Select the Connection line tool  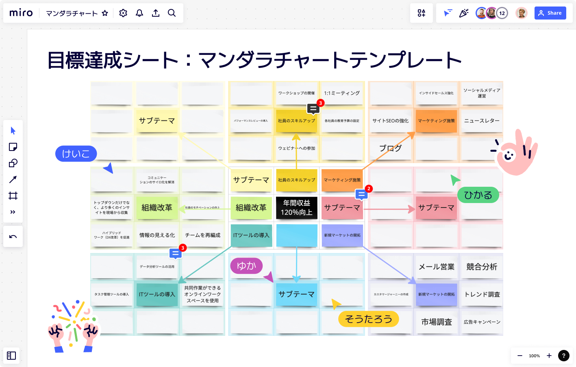(x=13, y=179)
